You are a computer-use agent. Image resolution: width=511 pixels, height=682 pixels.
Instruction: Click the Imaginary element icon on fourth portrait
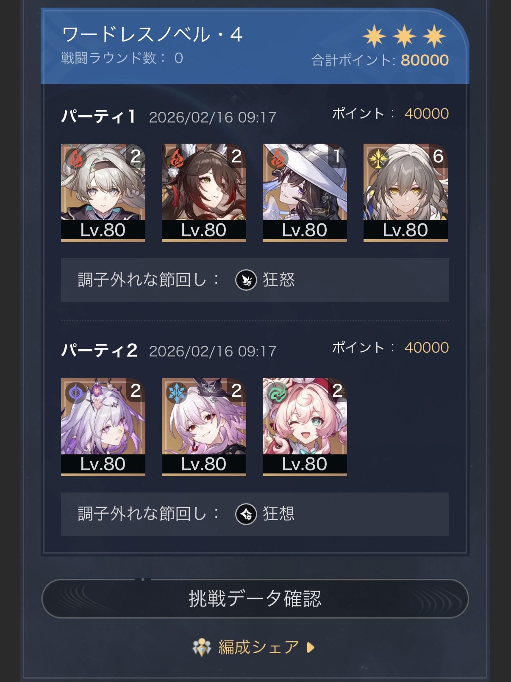pyautogui.click(x=378, y=159)
